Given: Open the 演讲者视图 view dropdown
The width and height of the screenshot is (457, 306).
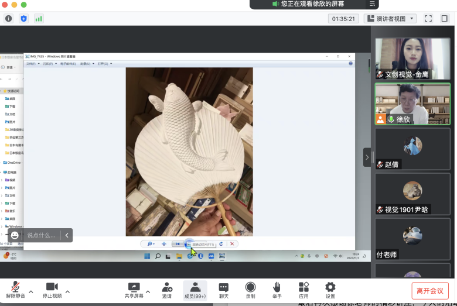Looking at the screenshot, I should [390, 19].
